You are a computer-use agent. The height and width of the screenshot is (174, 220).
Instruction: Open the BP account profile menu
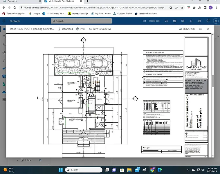coord(216,21)
